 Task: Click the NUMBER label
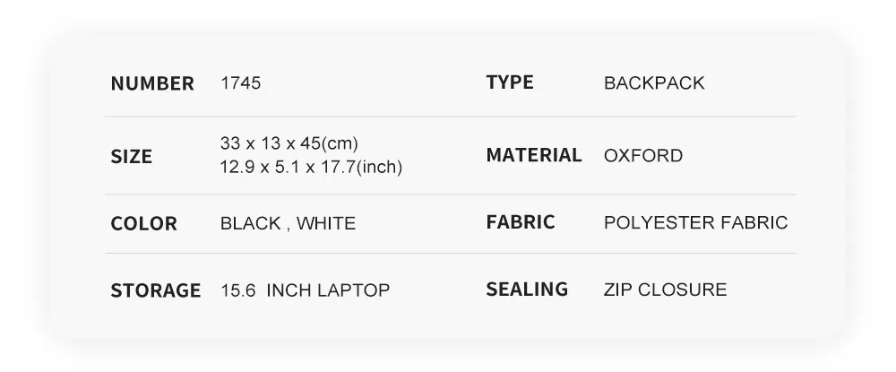coord(152,83)
